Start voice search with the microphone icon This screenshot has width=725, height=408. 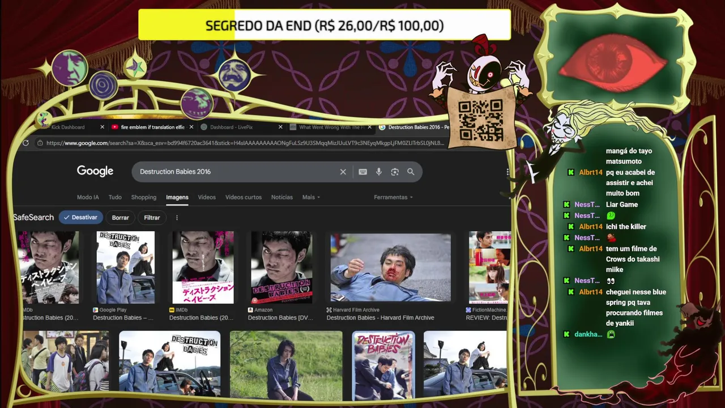379,172
